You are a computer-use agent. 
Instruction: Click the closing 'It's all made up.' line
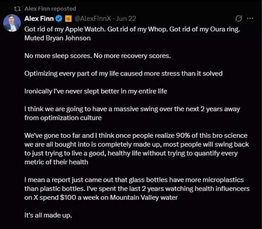(48, 215)
